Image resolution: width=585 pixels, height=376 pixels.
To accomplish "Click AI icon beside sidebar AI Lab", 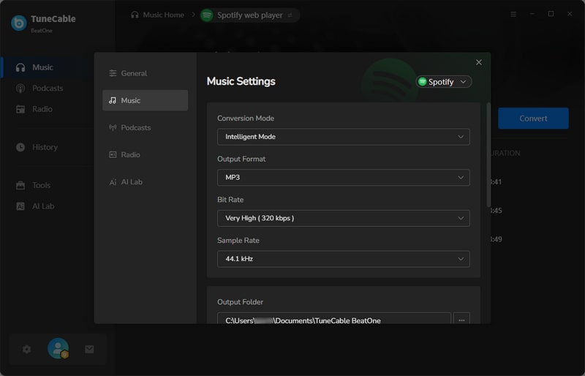I will coord(20,206).
